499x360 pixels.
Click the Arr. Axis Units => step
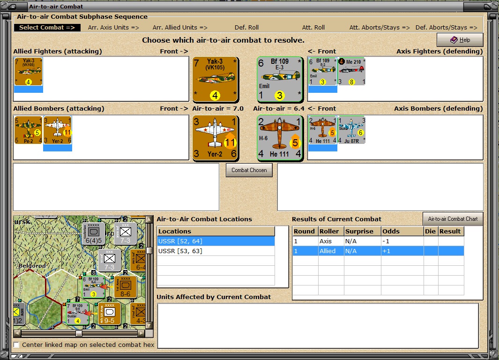click(x=113, y=27)
